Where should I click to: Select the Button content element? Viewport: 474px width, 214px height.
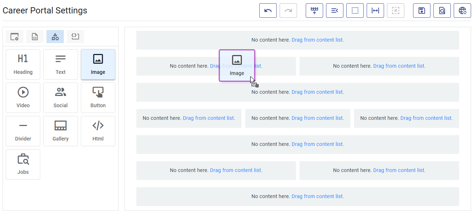point(98,98)
